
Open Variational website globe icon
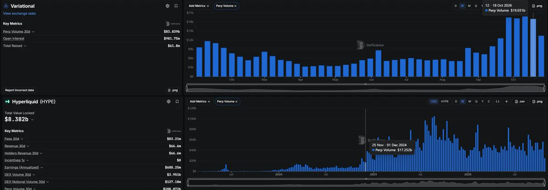coord(168,6)
